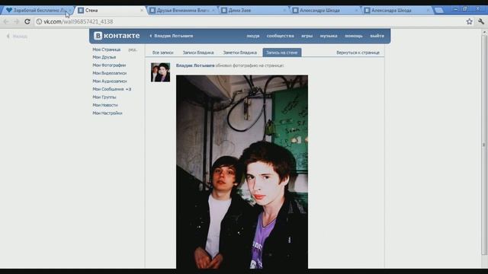Open the Заметки Владика tab
488x274 pixels.
239,53
